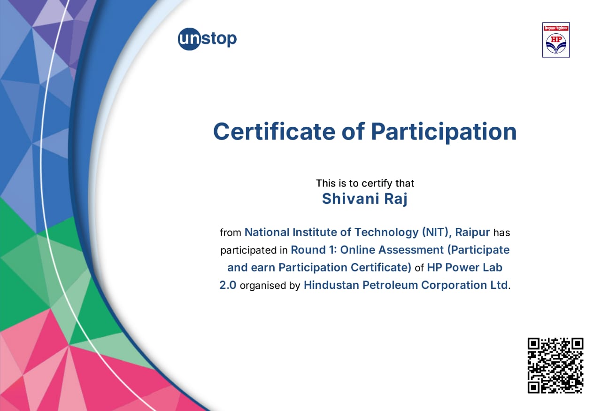Screen dimensions: 601x411
Task: Click the "2.0" version text
Action: [x=228, y=285]
